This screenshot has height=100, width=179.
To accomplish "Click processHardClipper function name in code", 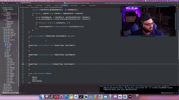I will (x=46, y=45).
